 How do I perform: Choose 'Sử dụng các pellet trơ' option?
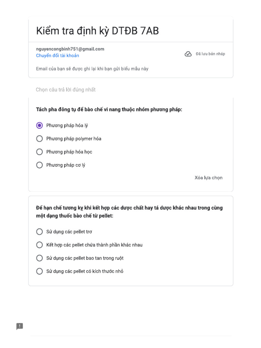coord(39,232)
